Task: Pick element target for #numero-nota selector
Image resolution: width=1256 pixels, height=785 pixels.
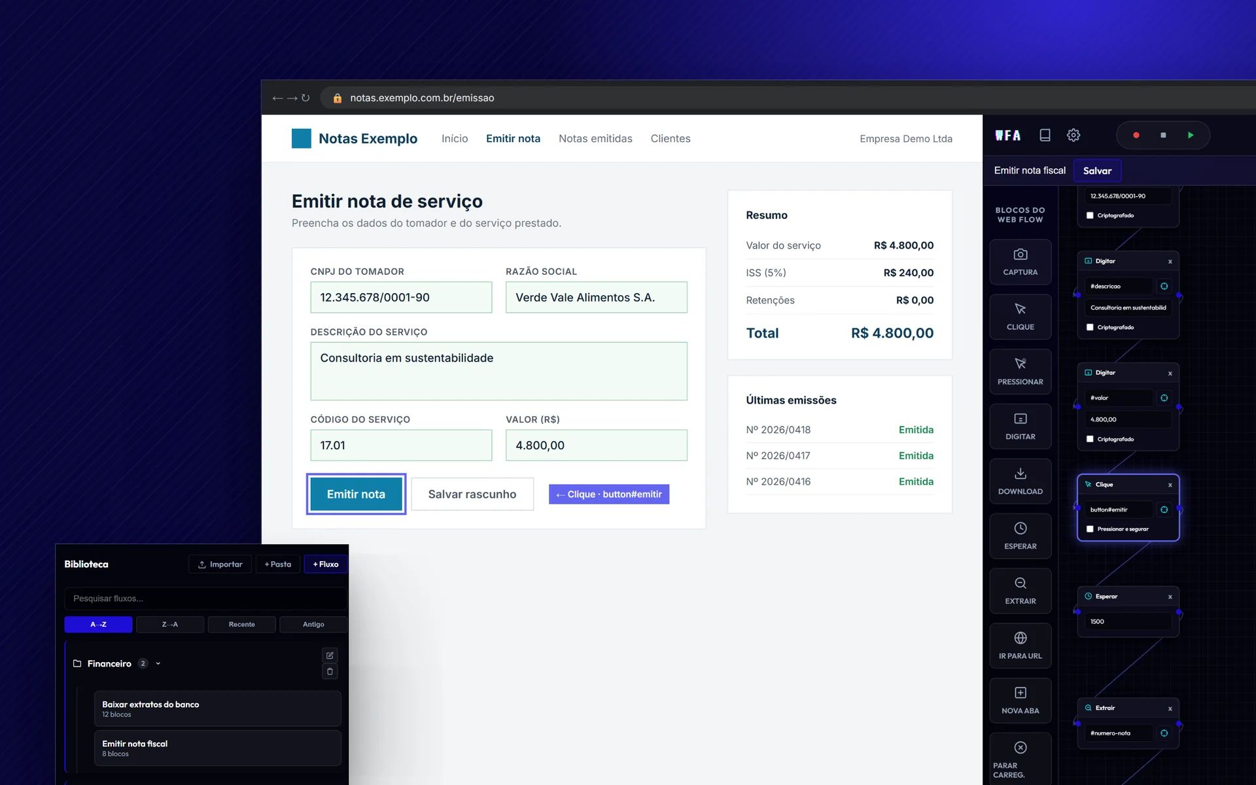Action: click(x=1164, y=733)
